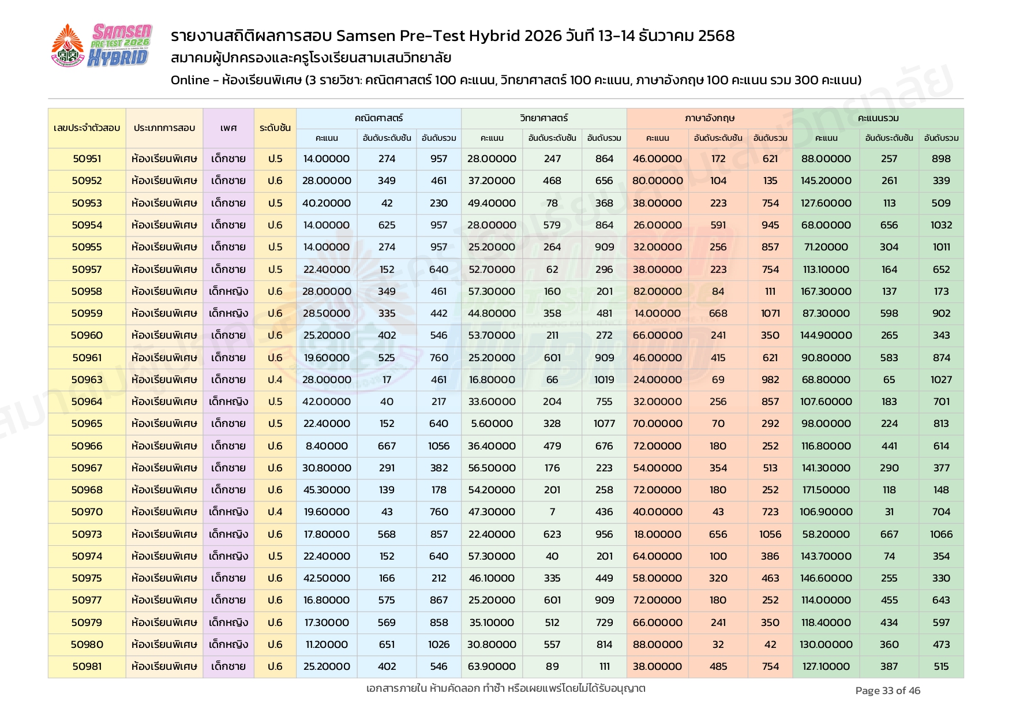1012x716 pixels.
Task: Click the เพศ column header
Action: click(x=228, y=128)
